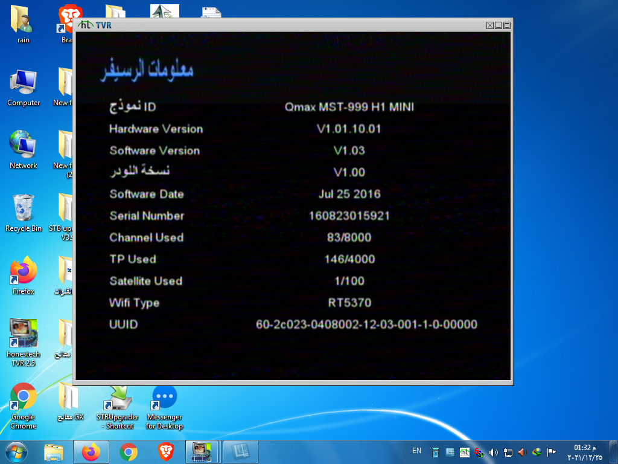This screenshot has height=464, width=618.
Task: Click the value 83/8000
Action: (x=349, y=237)
